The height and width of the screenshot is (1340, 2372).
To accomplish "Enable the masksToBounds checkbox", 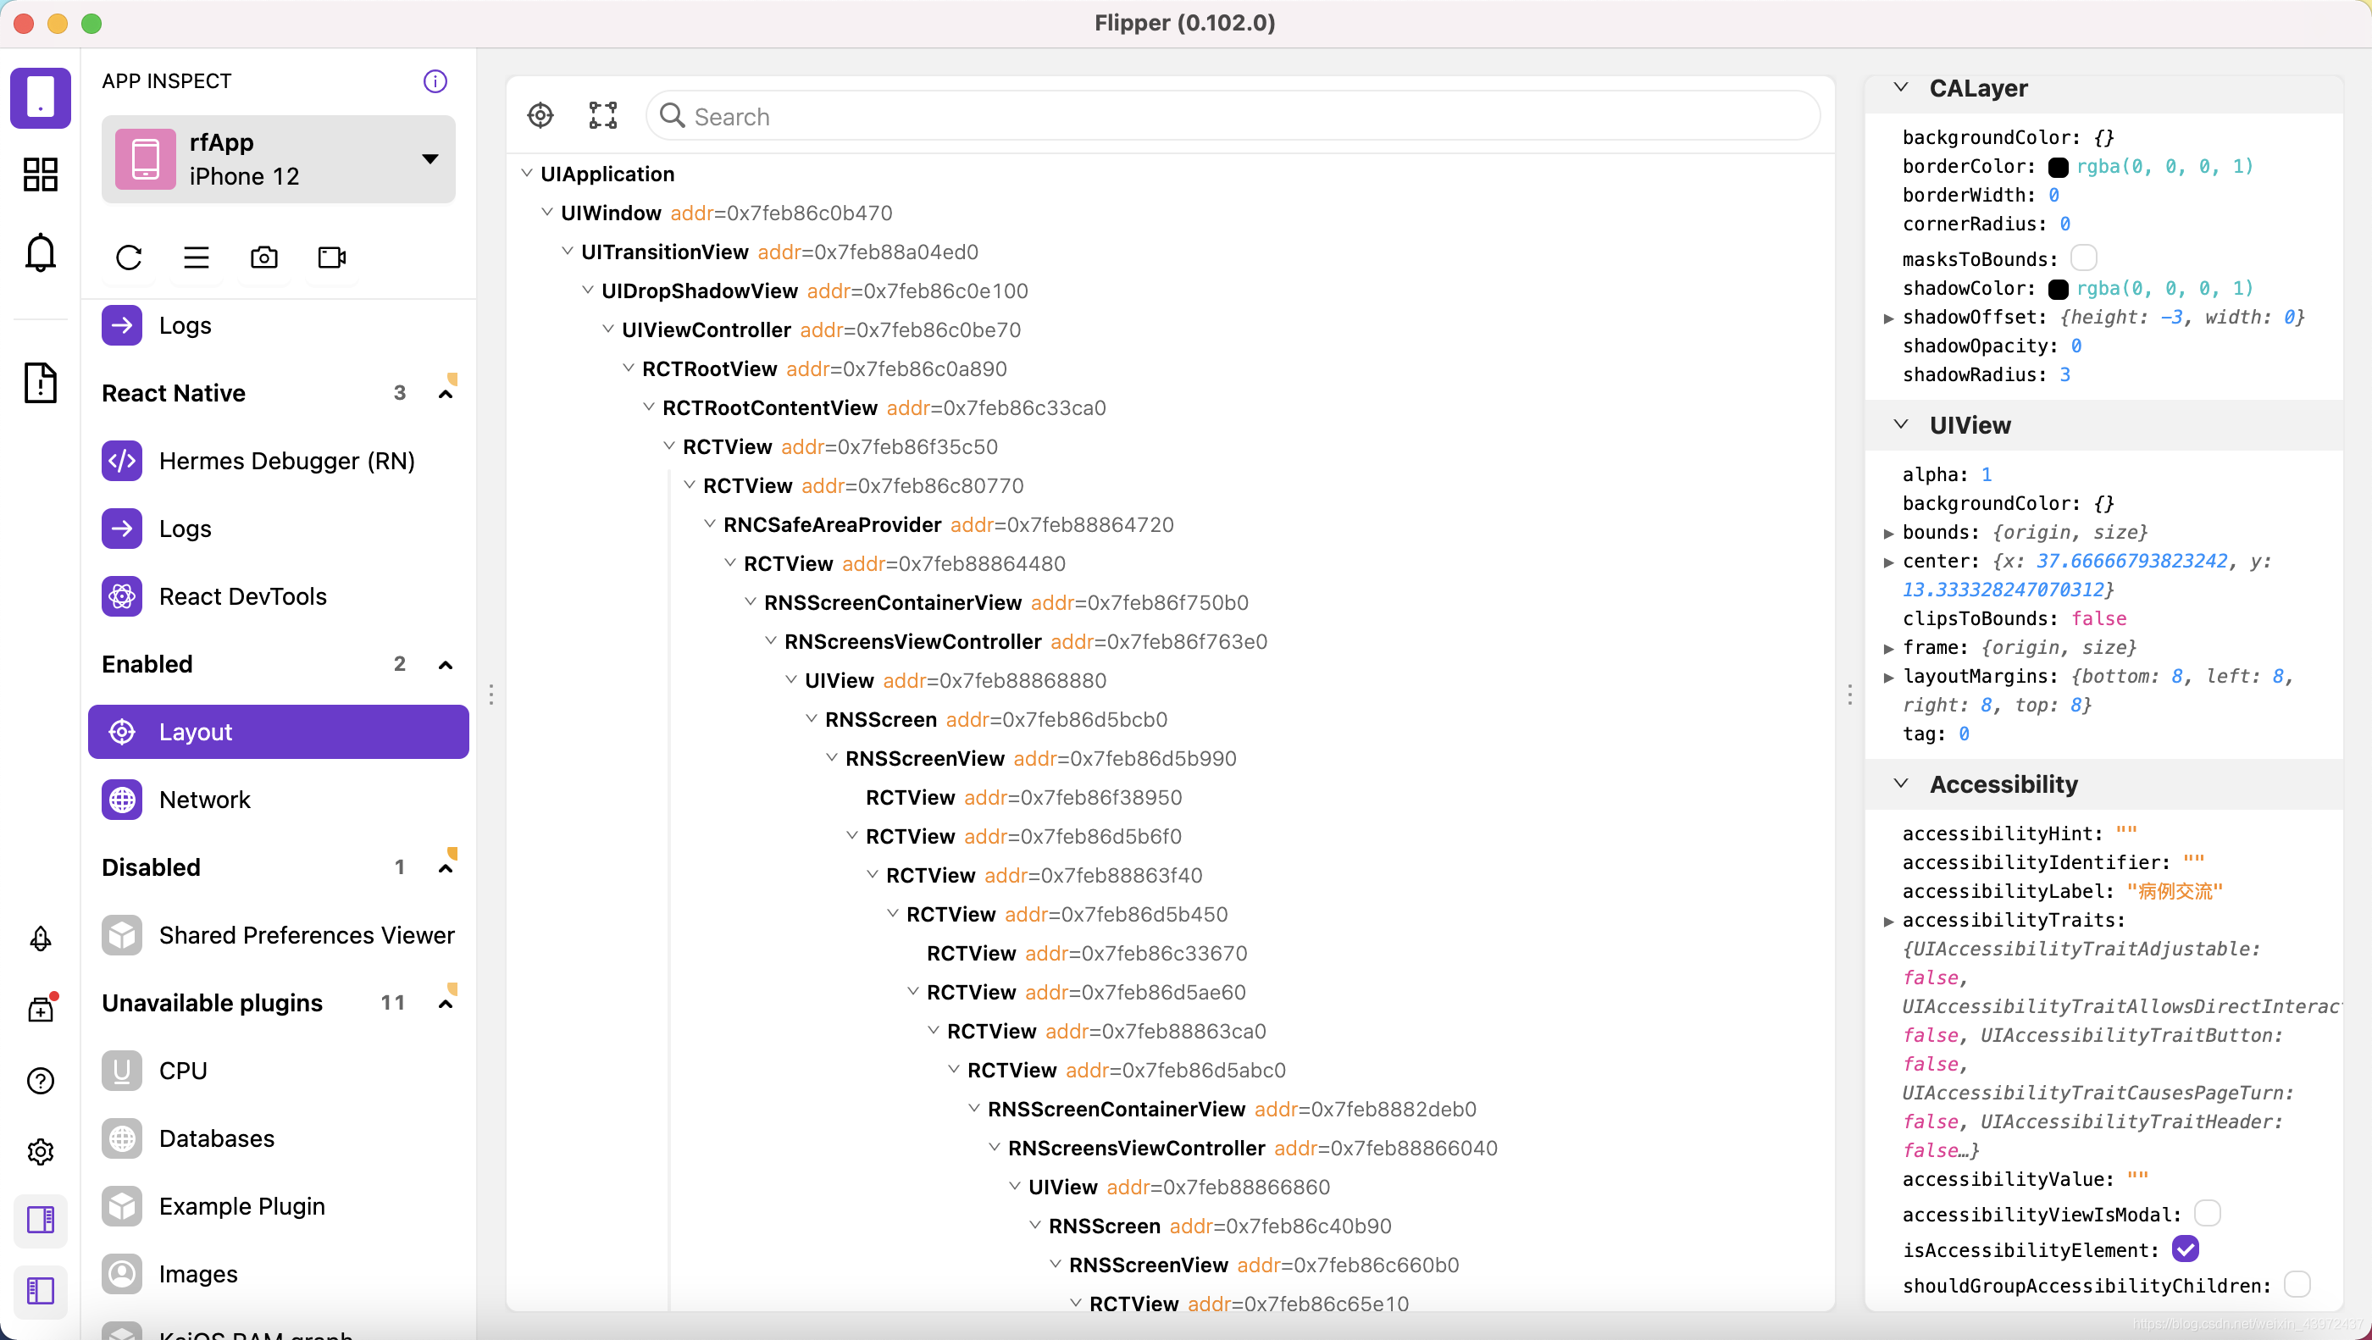I will pyautogui.click(x=2084, y=257).
